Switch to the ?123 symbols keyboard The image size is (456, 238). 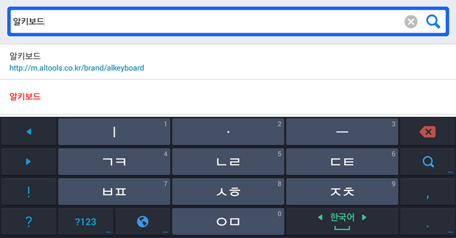coord(85,222)
